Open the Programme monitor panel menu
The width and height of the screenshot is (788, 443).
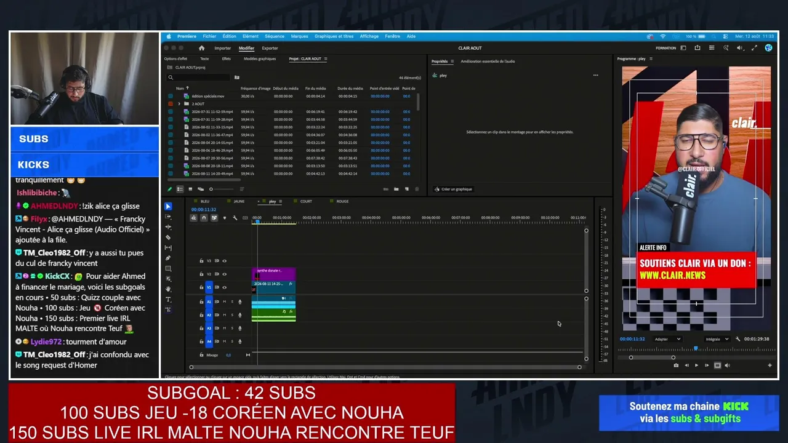(651, 59)
